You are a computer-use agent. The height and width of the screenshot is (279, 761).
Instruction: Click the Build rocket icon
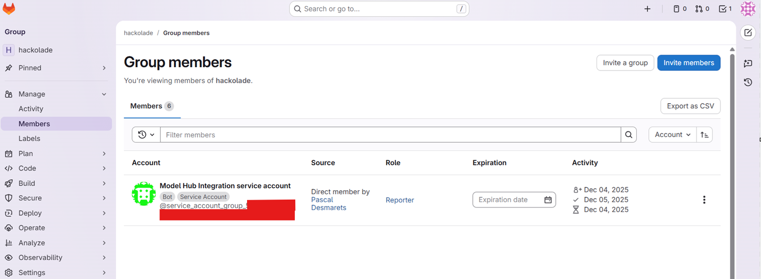click(8, 183)
